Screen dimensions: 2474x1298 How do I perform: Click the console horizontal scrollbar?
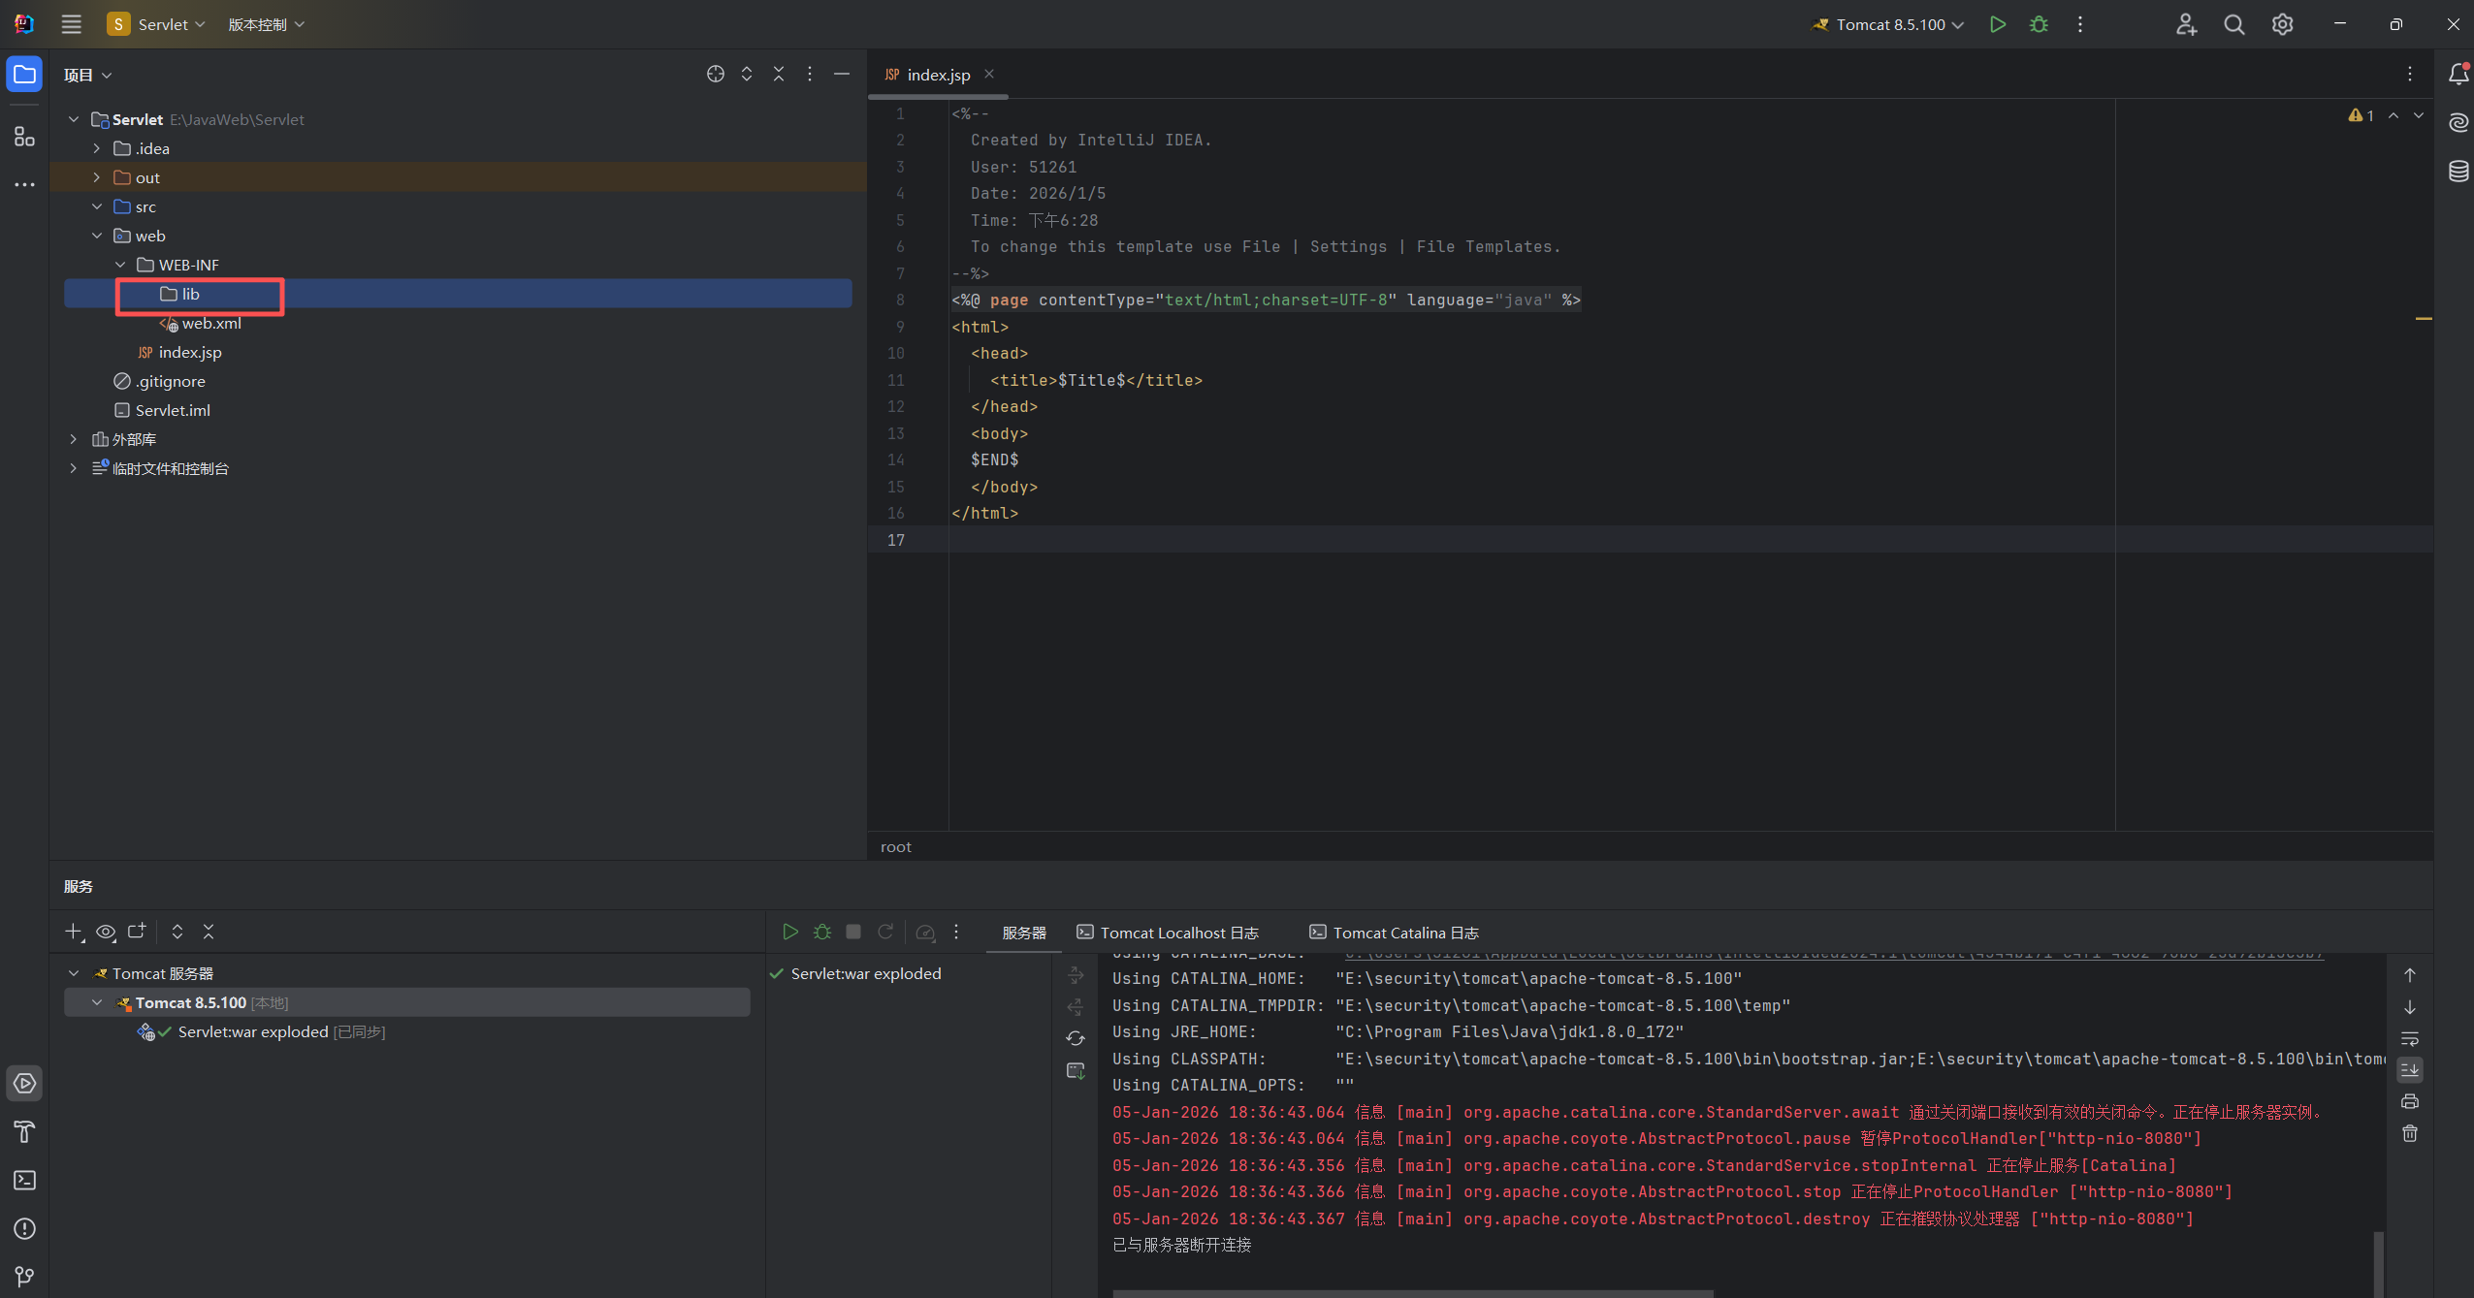[1411, 1292]
